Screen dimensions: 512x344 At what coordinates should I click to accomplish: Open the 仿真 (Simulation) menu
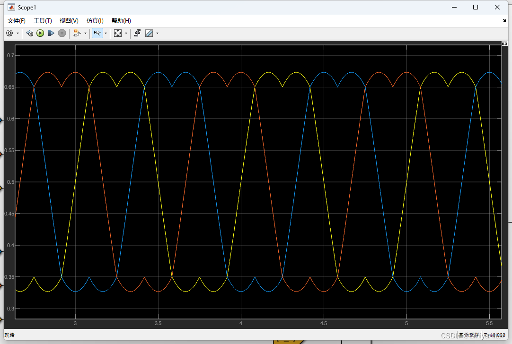click(x=95, y=20)
